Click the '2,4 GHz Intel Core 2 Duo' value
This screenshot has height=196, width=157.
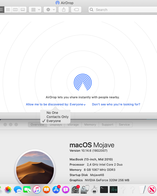coord(105,165)
